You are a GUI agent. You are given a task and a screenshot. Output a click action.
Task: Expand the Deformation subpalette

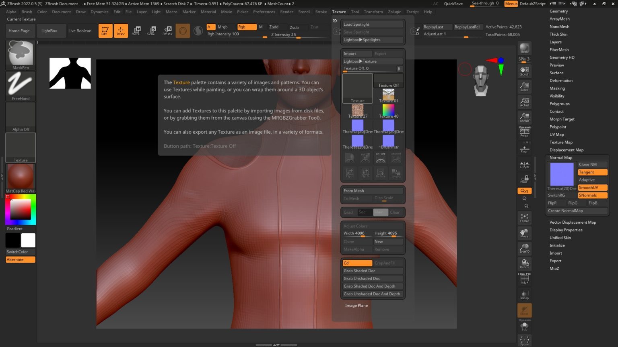coord(561,80)
